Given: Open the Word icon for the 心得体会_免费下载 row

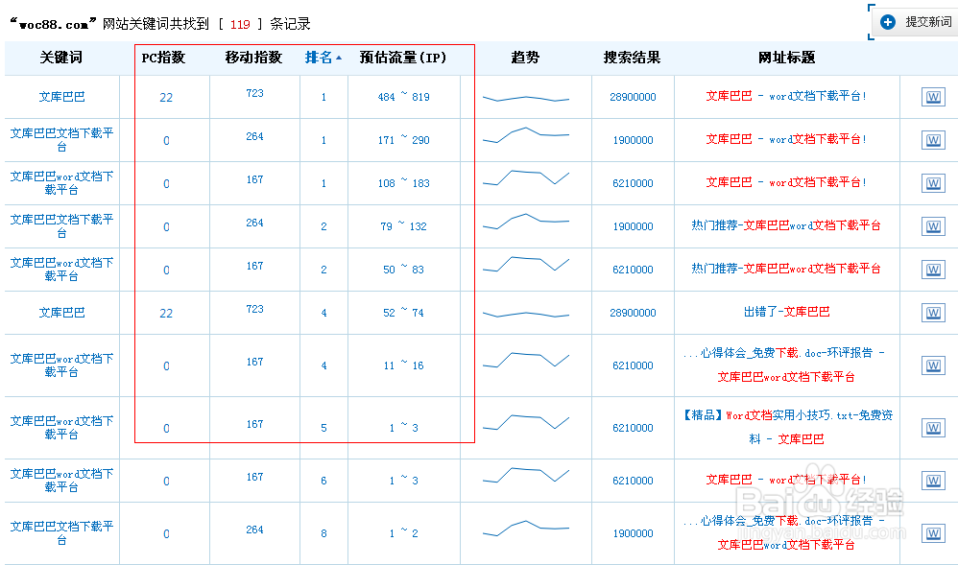Looking at the screenshot, I should [x=933, y=365].
